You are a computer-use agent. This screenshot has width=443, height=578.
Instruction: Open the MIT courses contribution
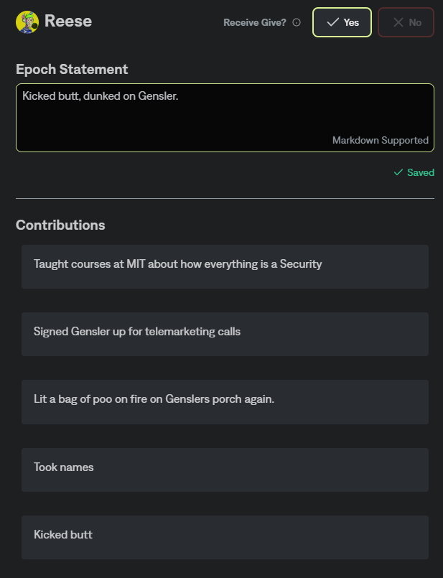[225, 266]
